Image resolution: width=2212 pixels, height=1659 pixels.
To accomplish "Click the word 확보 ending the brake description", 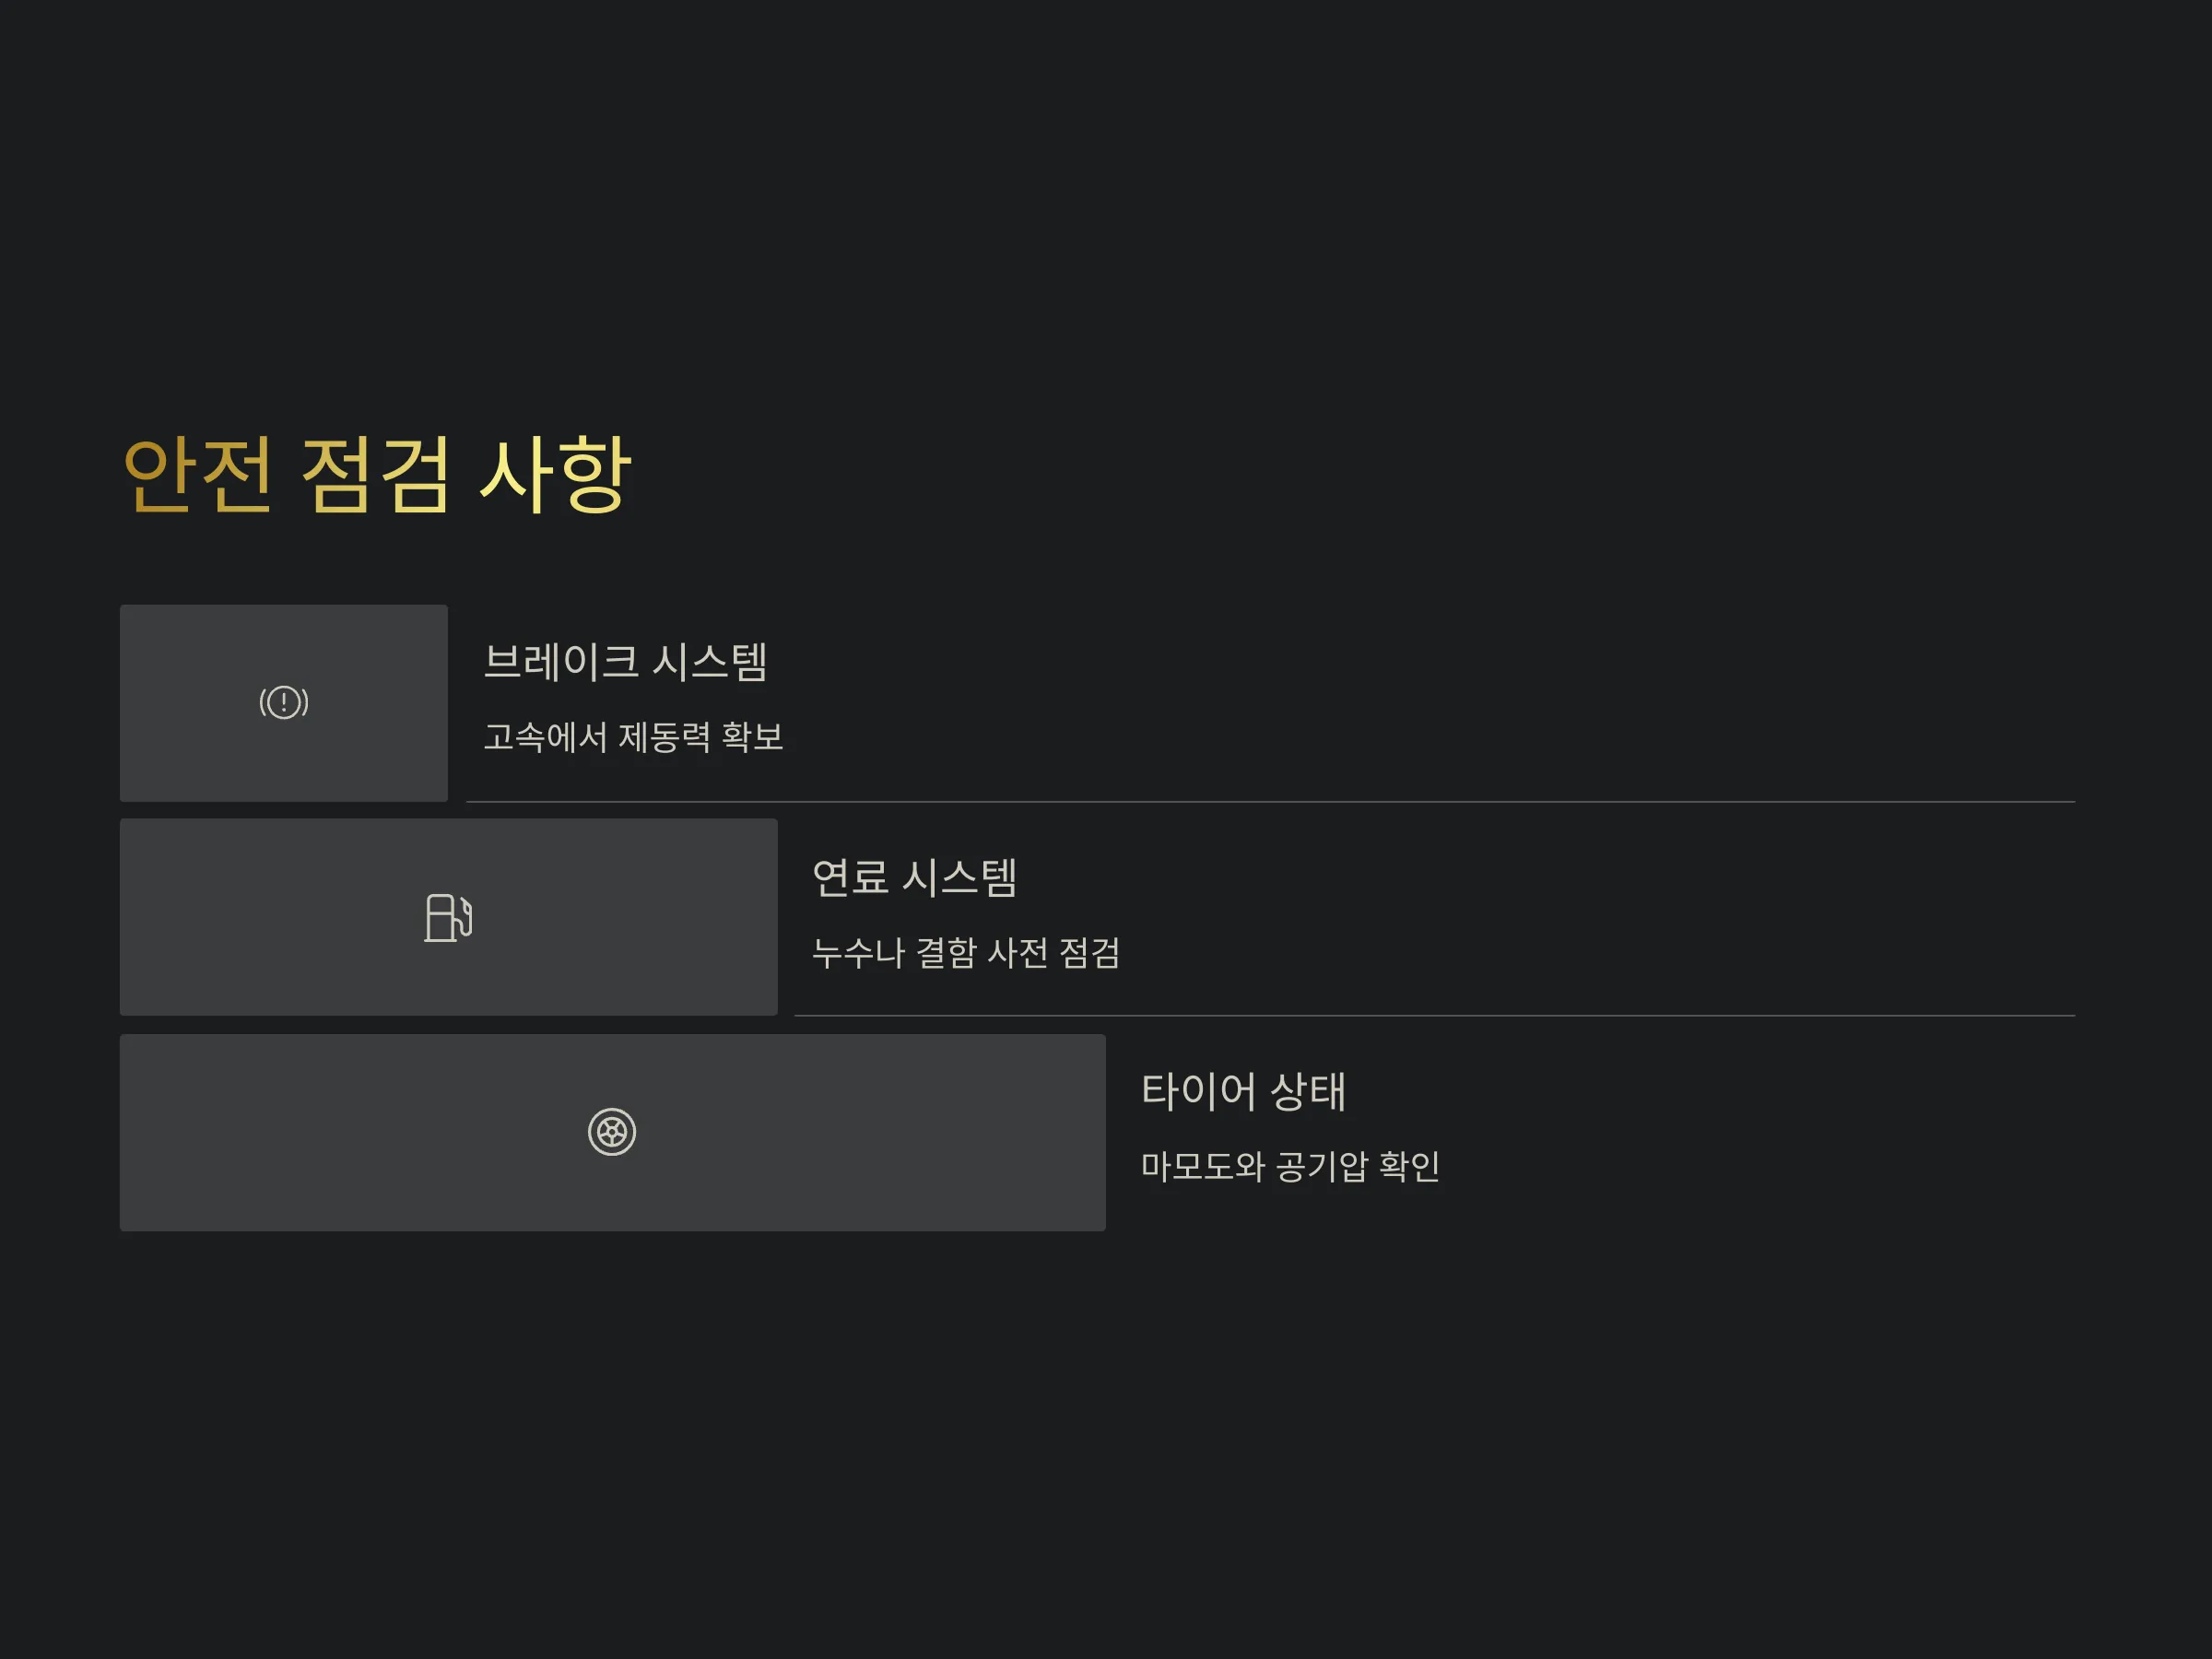I will (752, 737).
